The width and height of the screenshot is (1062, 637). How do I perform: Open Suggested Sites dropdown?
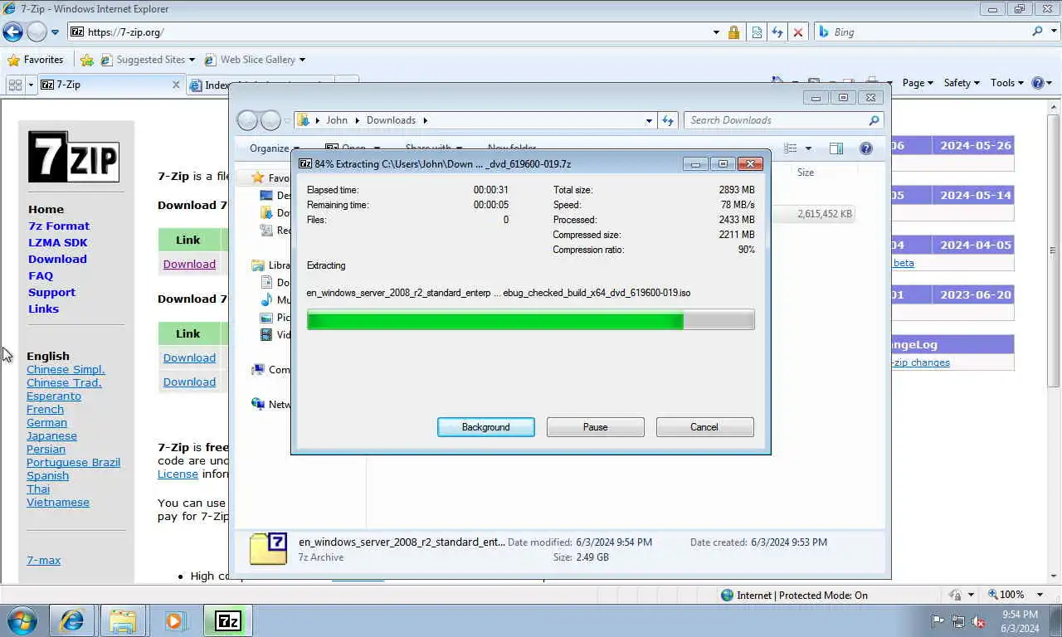192,60
